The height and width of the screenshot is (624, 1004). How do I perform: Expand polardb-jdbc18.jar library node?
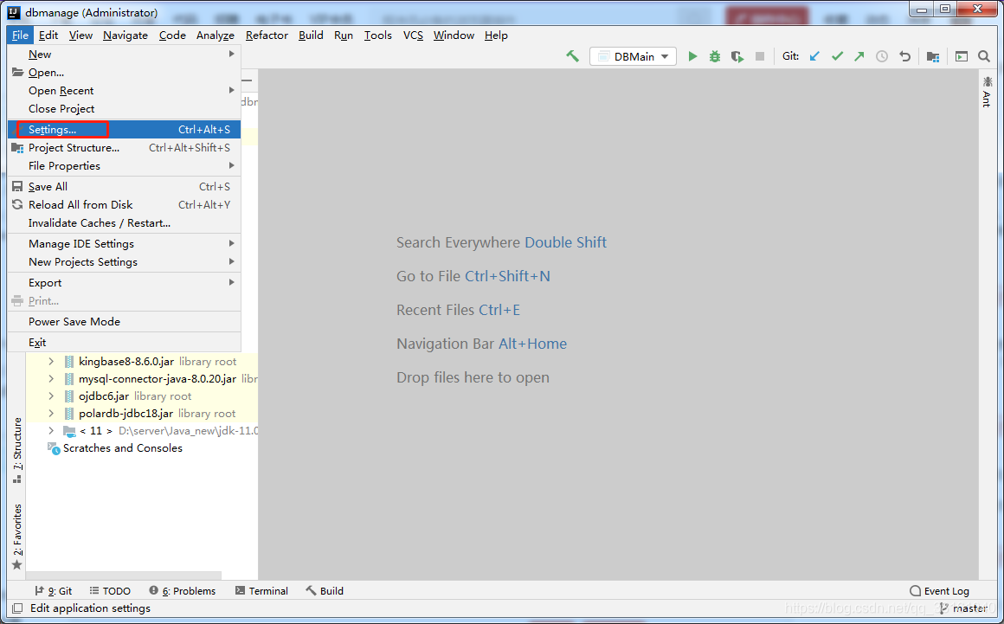point(51,414)
